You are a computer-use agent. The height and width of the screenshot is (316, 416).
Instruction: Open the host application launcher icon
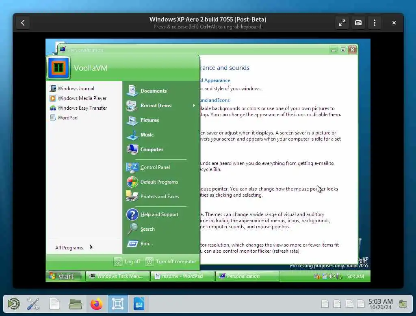tap(13, 304)
